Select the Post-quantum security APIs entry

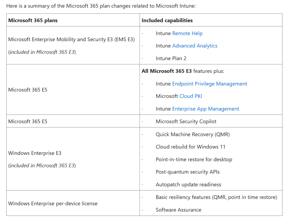click(188, 172)
